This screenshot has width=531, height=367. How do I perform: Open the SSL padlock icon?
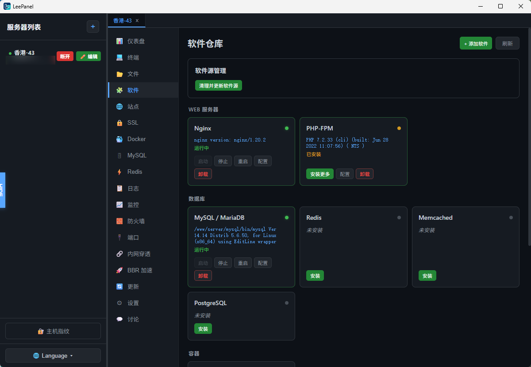[119, 122]
